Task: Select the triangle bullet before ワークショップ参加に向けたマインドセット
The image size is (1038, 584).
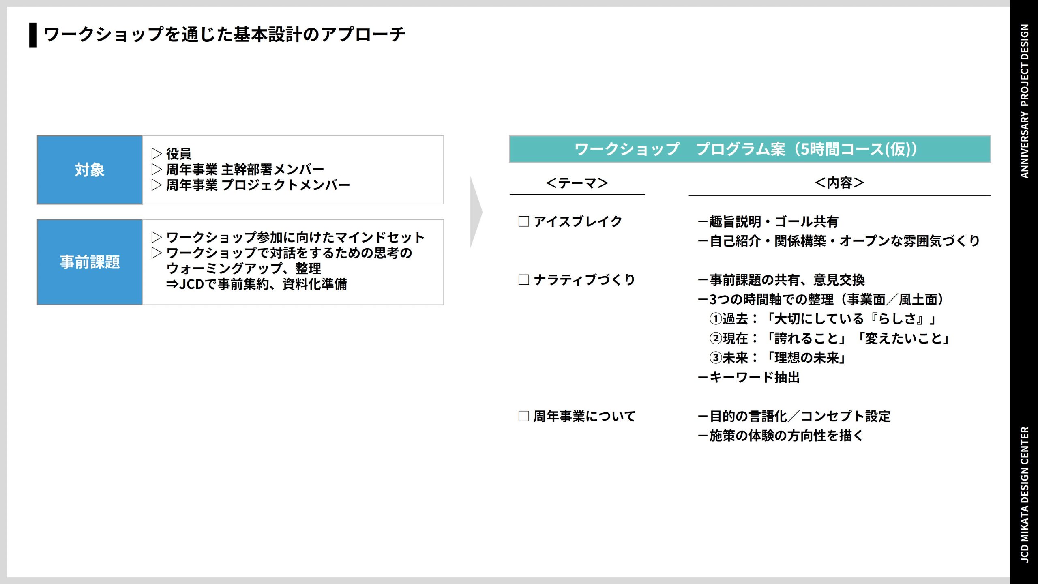Action: pyautogui.click(x=157, y=237)
